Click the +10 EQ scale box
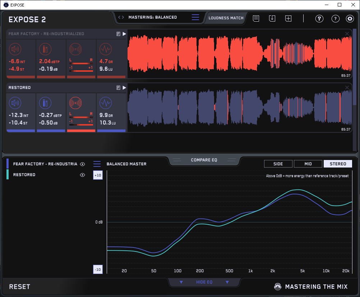The height and width of the screenshot is (297, 360). (98, 175)
